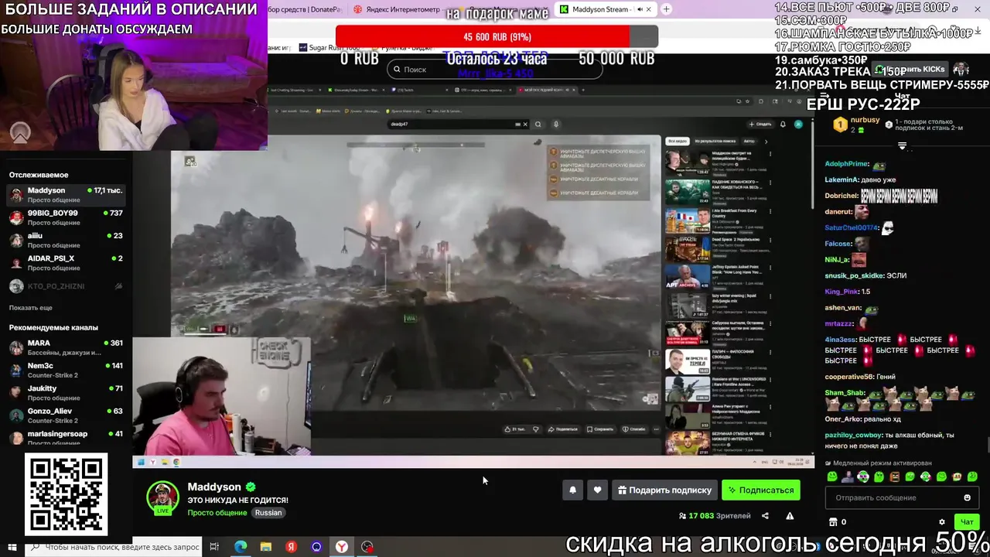Click the heart follow button
This screenshot has width=990, height=557.
click(597, 490)
